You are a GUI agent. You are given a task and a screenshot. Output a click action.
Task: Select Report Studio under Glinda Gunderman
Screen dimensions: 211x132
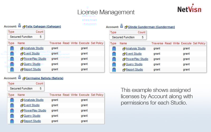pos(134,70)
